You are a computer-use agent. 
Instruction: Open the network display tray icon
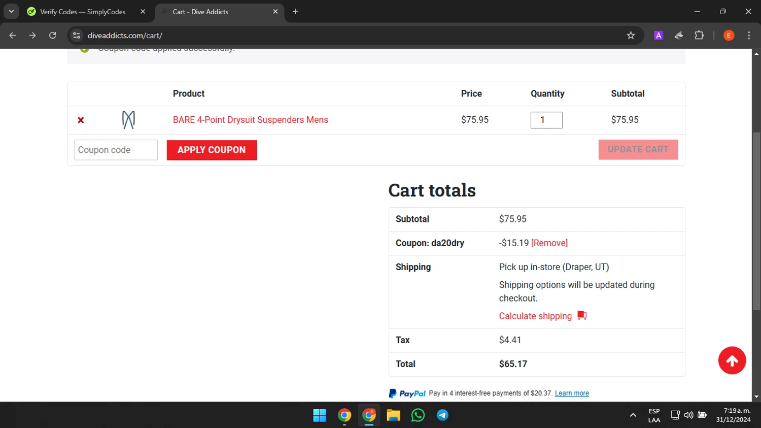point(675,415)
